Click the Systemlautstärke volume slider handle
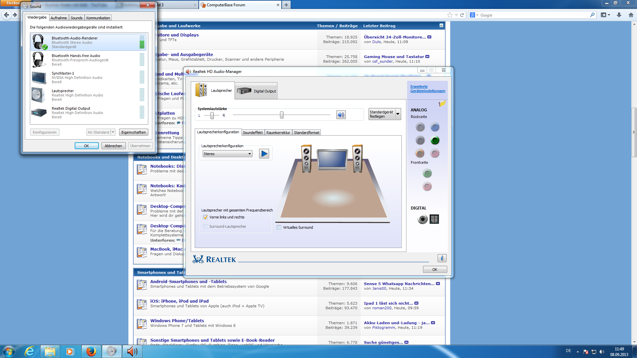The width and height of the screenshot is (637, 358). click(282, 115)
